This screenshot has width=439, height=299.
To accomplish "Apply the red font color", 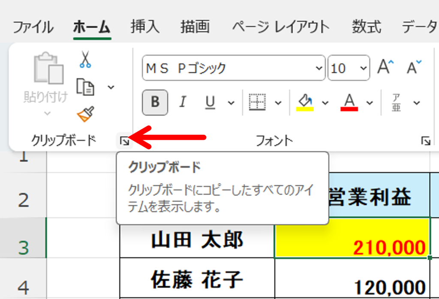I will pos(349,103).
